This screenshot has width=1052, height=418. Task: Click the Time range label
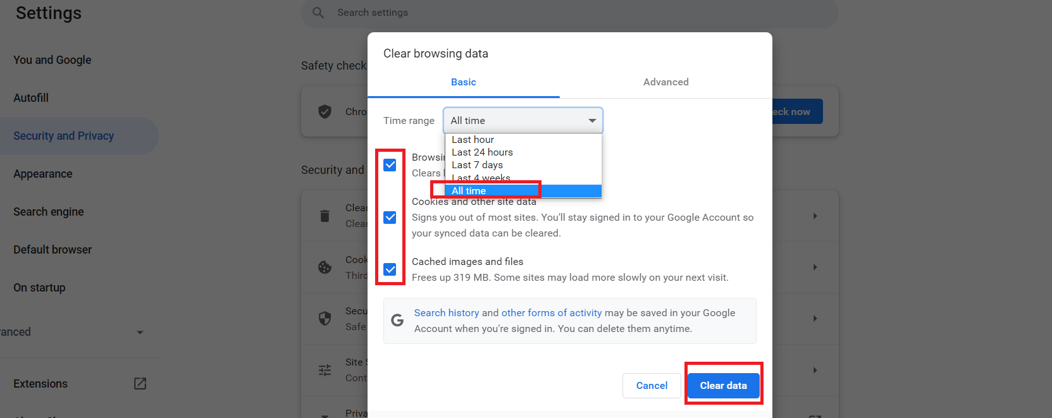tap(409, 121)
